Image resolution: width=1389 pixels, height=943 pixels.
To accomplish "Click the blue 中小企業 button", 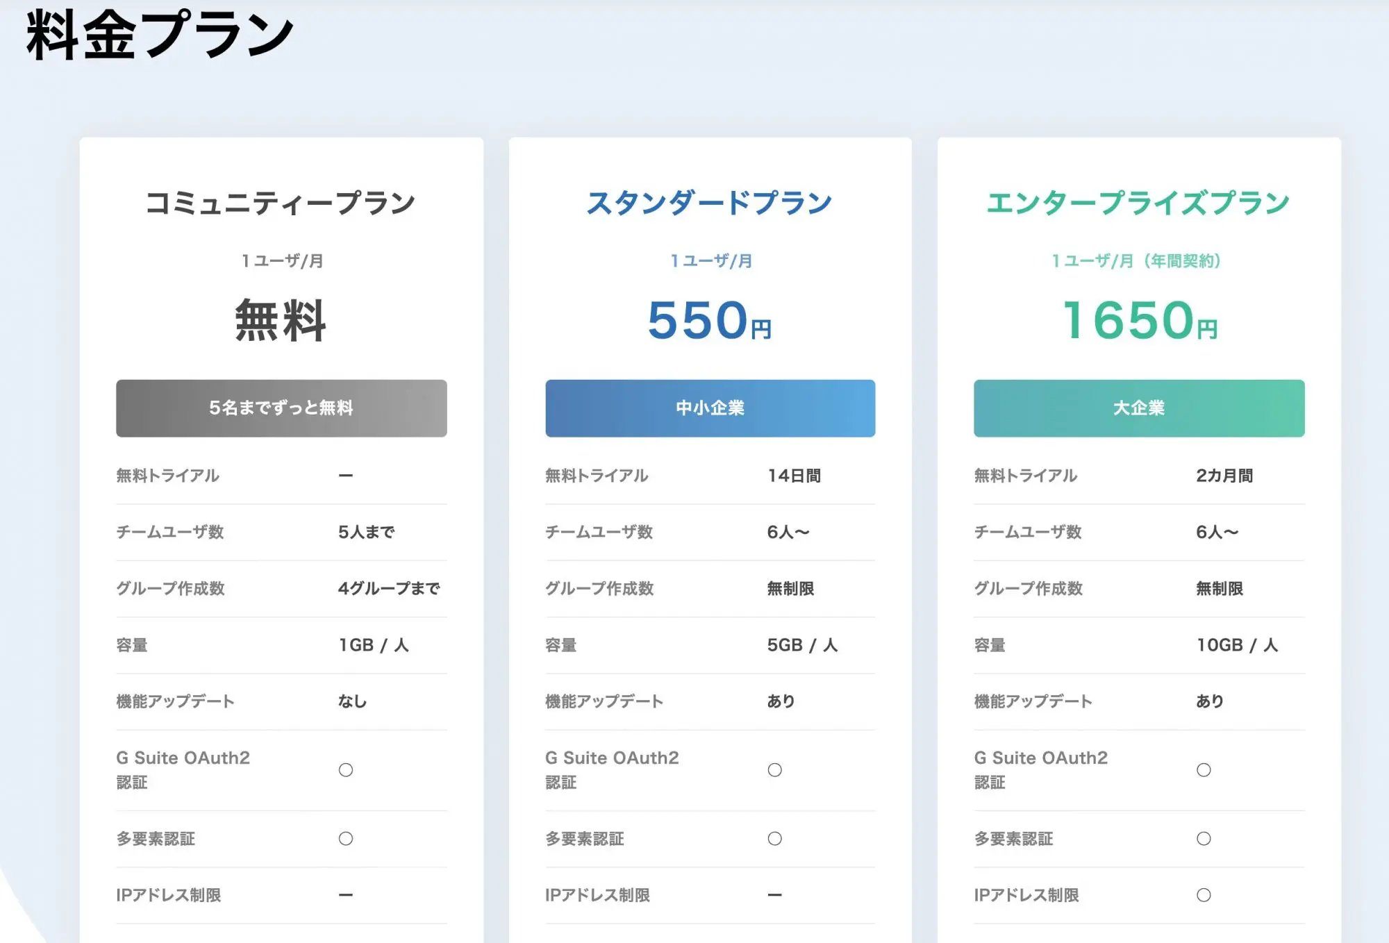I will click(x=710, y=408).
